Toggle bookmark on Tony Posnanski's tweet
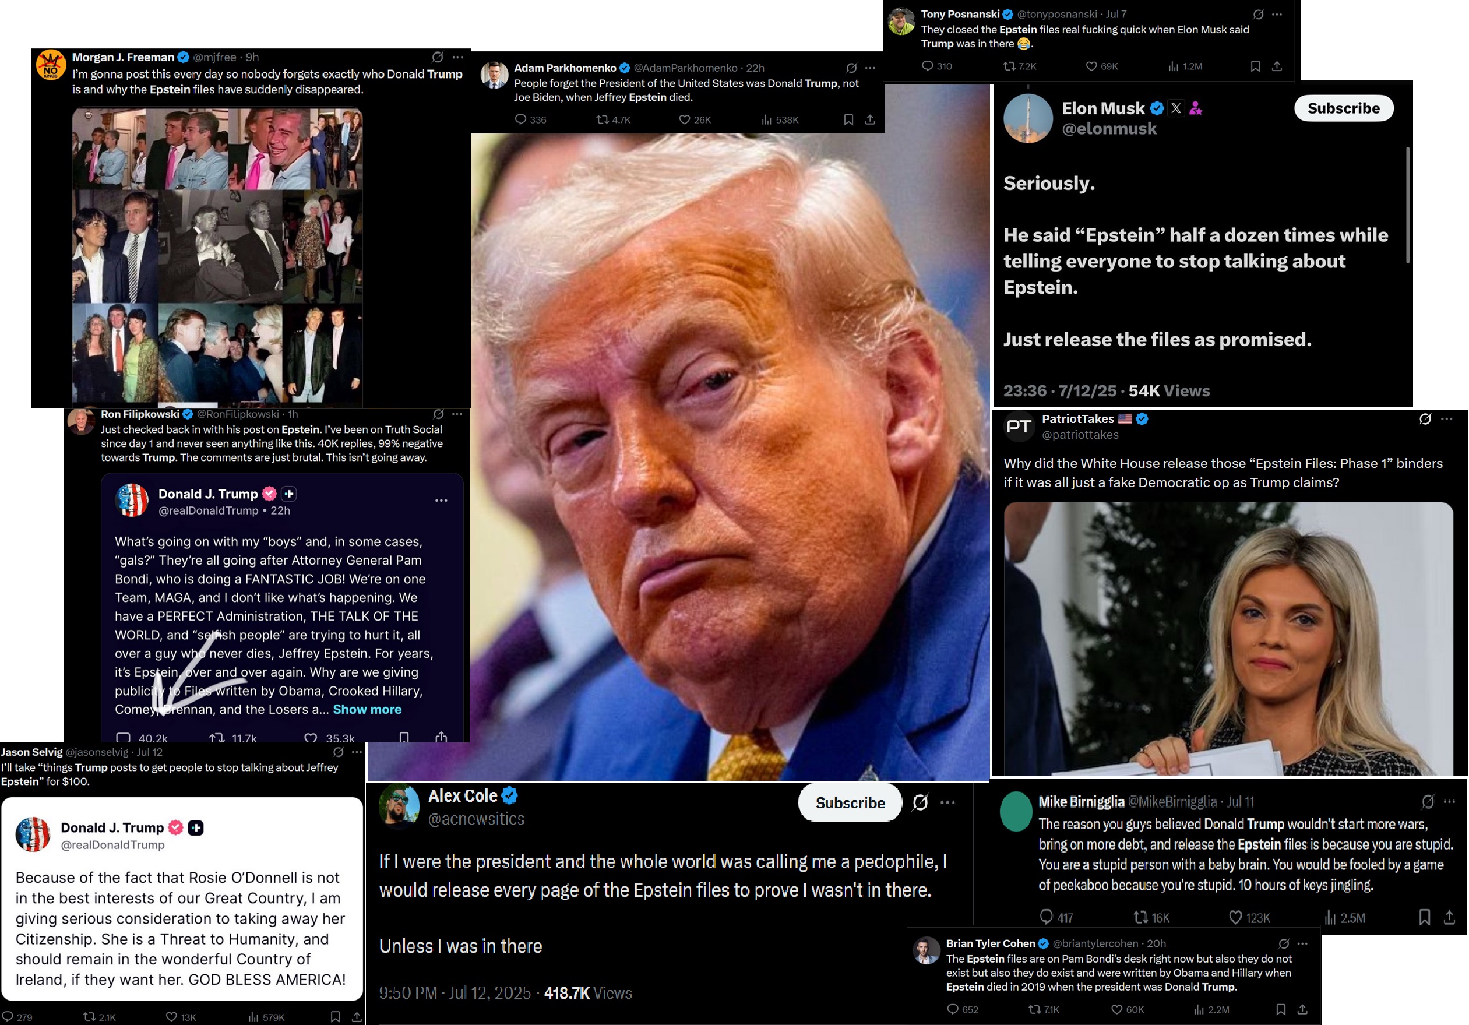Screen dimensions: 1469x1025 click(x=1255, y=66)
